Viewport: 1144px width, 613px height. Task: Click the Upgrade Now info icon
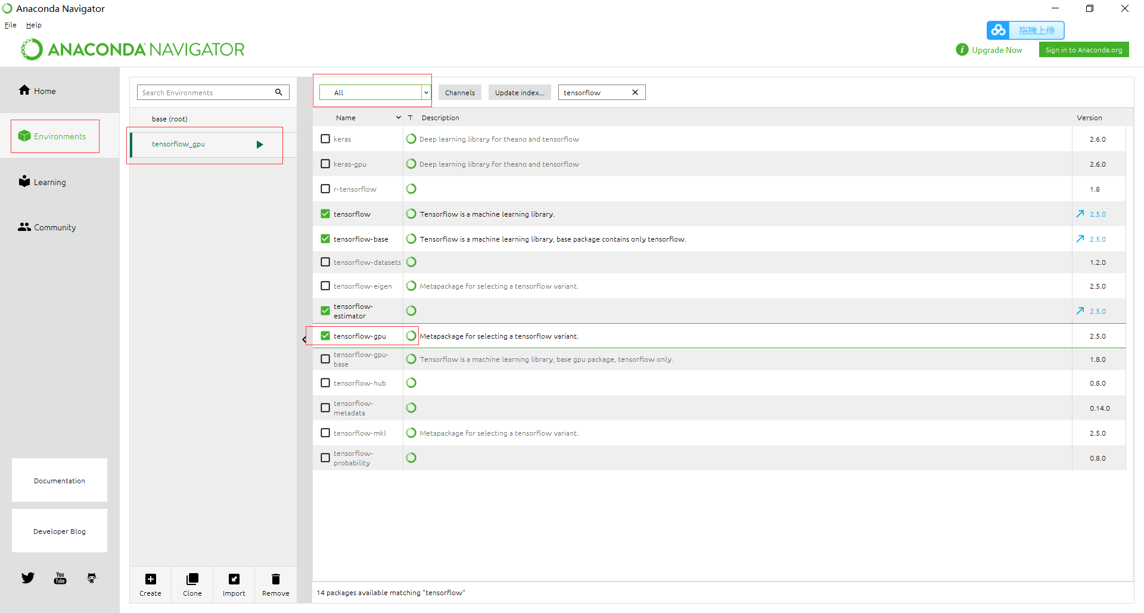pyautogui.click(x=962, y=49)
